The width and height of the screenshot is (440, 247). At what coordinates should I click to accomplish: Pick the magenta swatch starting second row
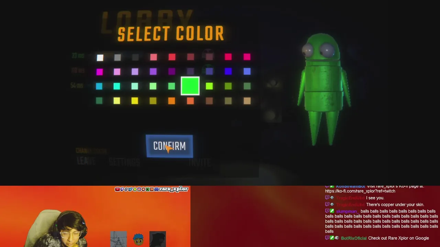(x=99, y=72)
